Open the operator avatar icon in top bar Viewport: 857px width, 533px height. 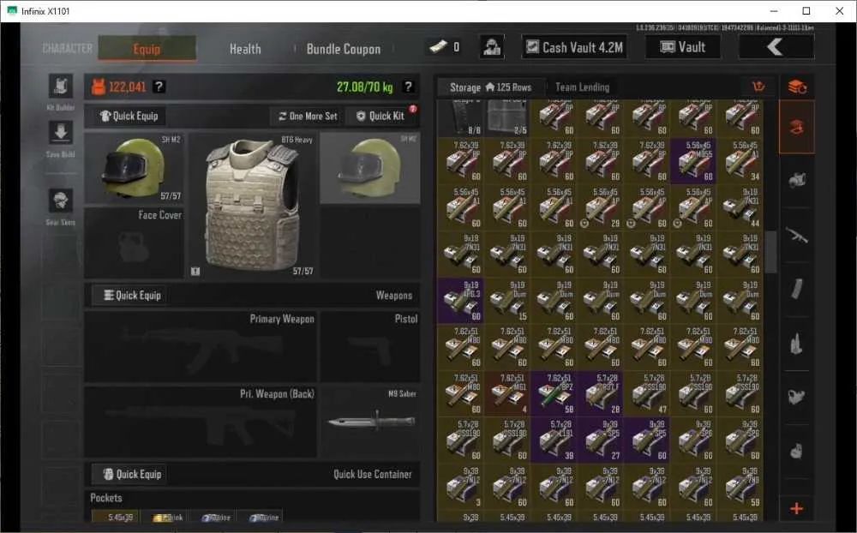point(492,47)
